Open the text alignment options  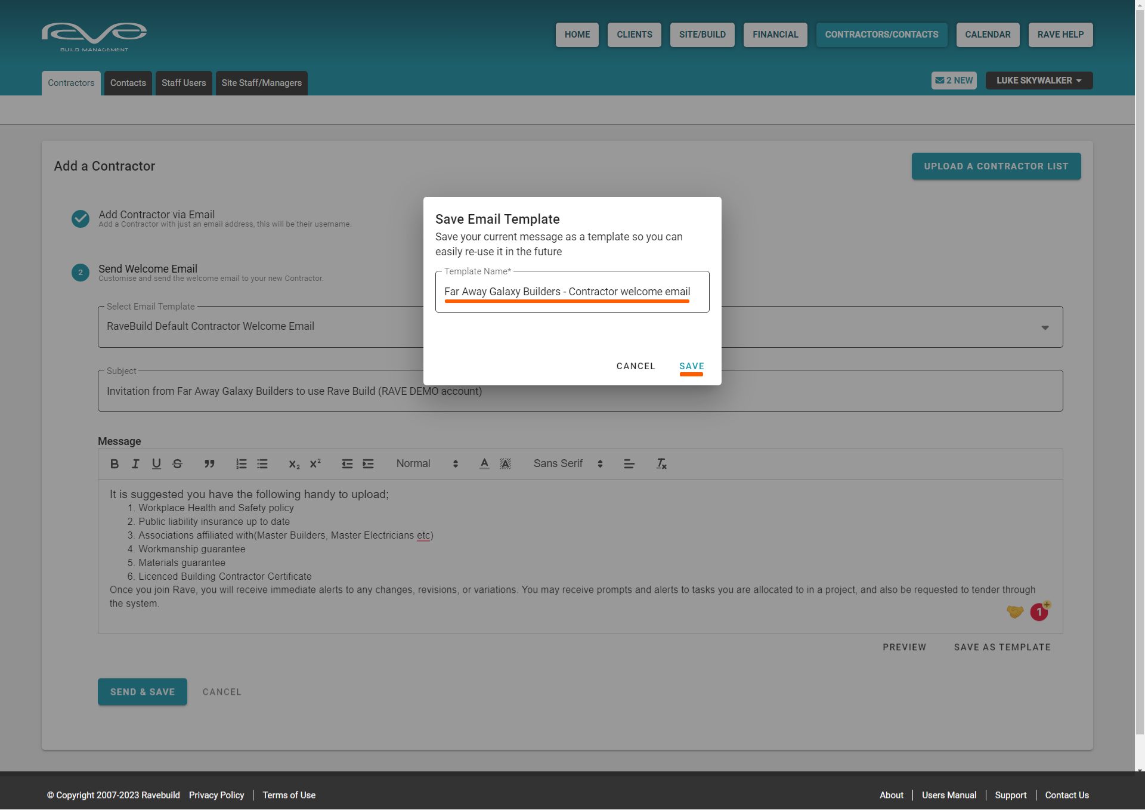pyautogui.click(x=629, y=464)
